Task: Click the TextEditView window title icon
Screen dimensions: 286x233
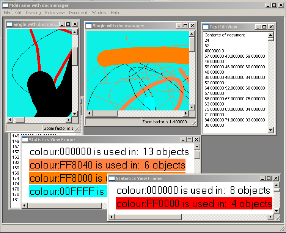Action: coord(206,27)
